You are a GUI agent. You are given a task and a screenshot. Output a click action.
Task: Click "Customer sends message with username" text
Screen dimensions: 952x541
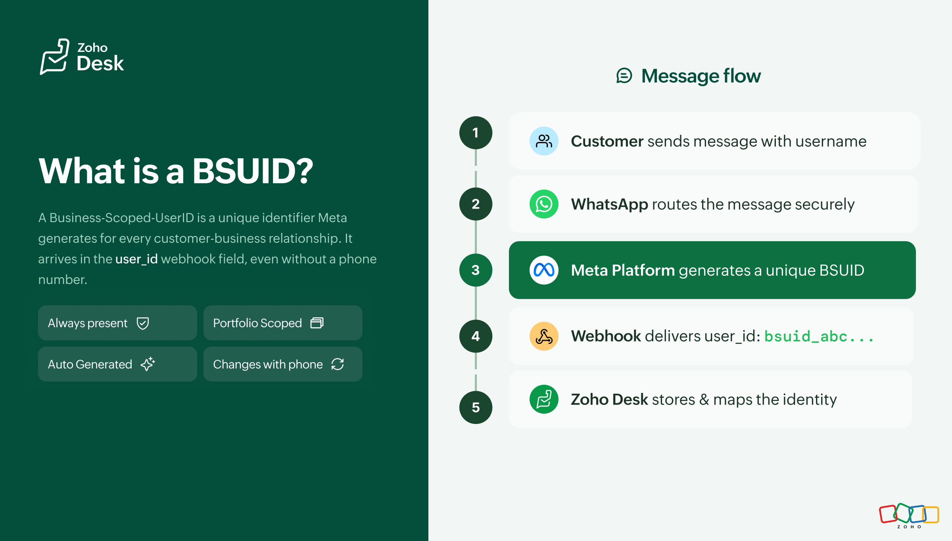719,141
